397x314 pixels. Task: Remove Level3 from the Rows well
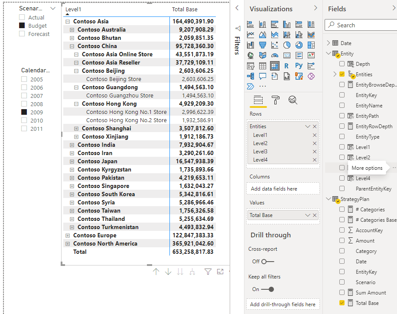[315, 152]
